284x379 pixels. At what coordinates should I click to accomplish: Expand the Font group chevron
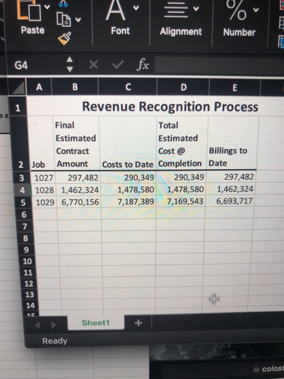coord(136,8)
